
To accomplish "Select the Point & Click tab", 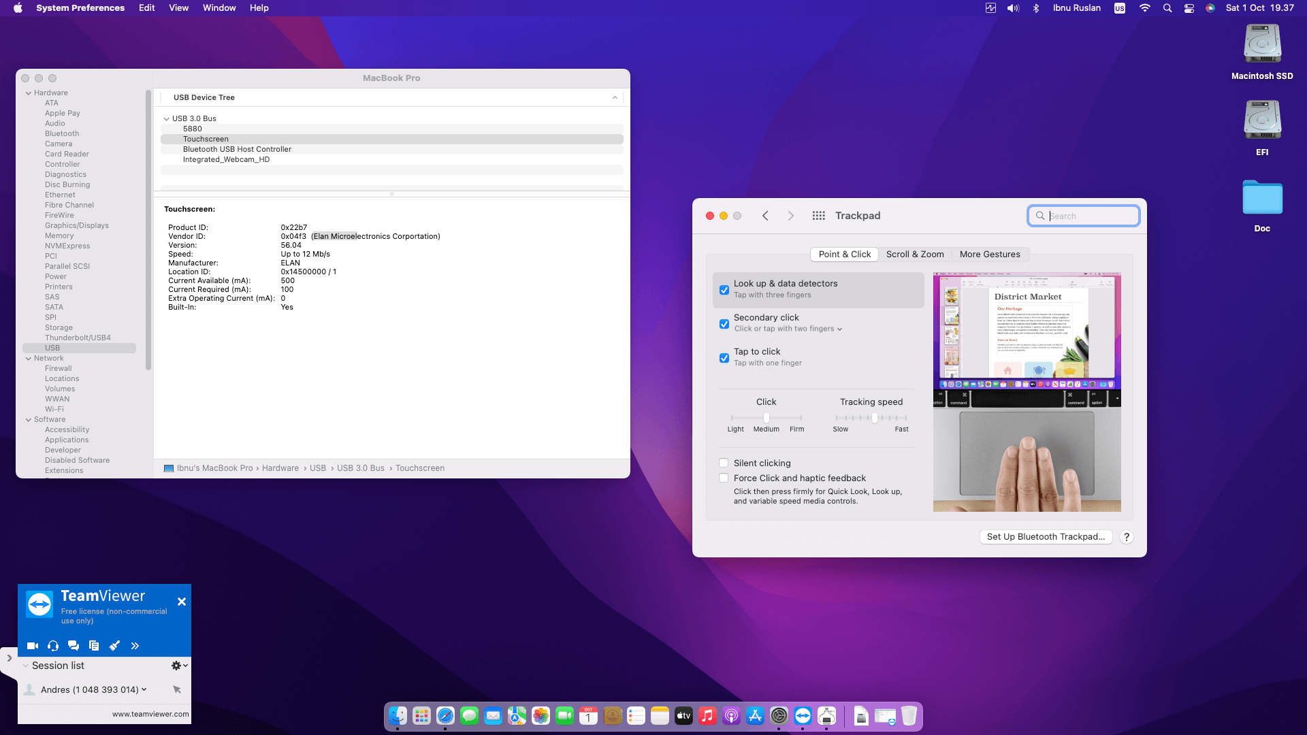I will tap(845, 255).
